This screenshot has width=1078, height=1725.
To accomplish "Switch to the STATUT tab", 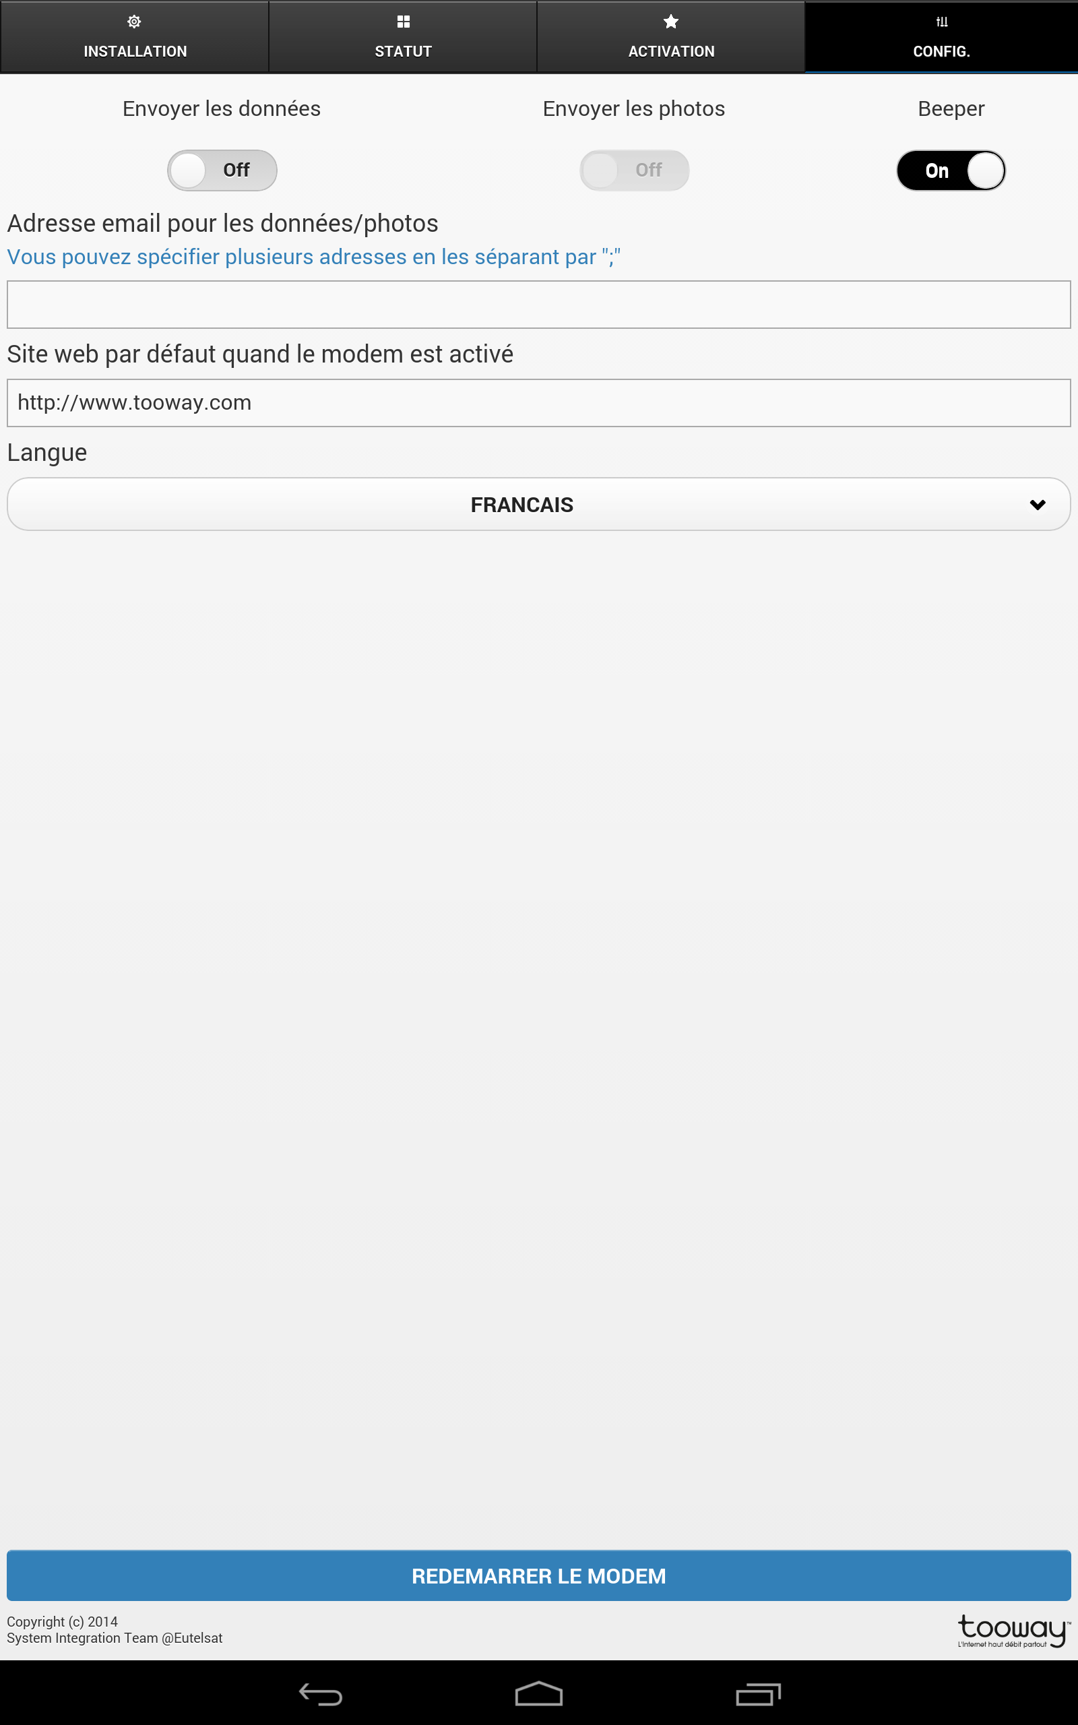I will click(403, 36).
